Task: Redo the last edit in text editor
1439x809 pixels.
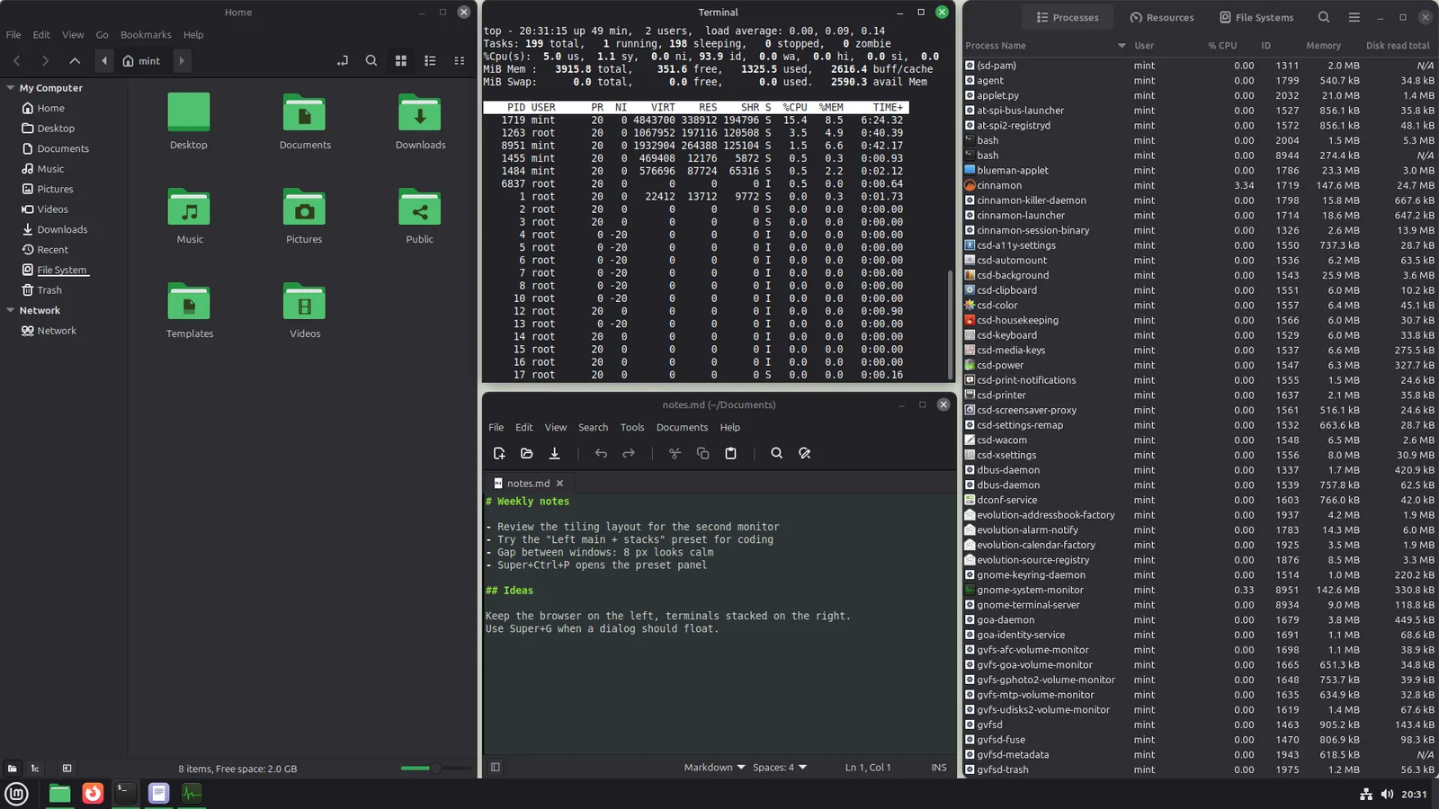Action: pos(629,454)
